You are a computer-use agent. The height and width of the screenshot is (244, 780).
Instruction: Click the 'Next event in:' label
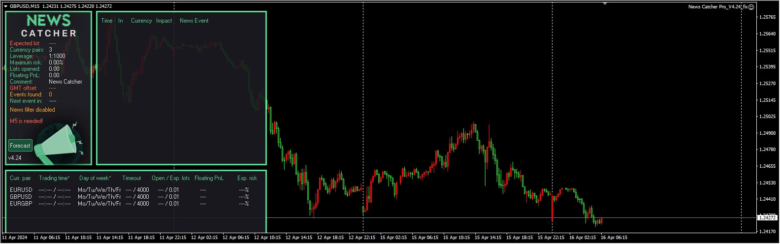click(26, 101)
